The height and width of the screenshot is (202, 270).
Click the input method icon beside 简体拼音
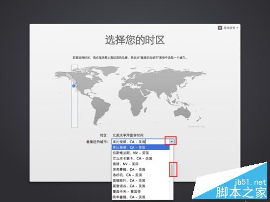220,28
